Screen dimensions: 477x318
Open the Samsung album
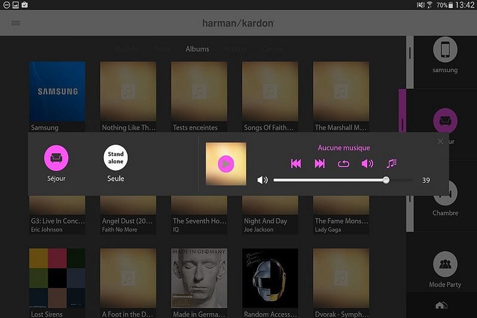[57, 96]
